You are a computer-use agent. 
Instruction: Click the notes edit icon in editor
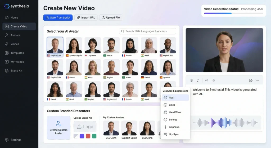pyautogui.click(x=251, y=80)
